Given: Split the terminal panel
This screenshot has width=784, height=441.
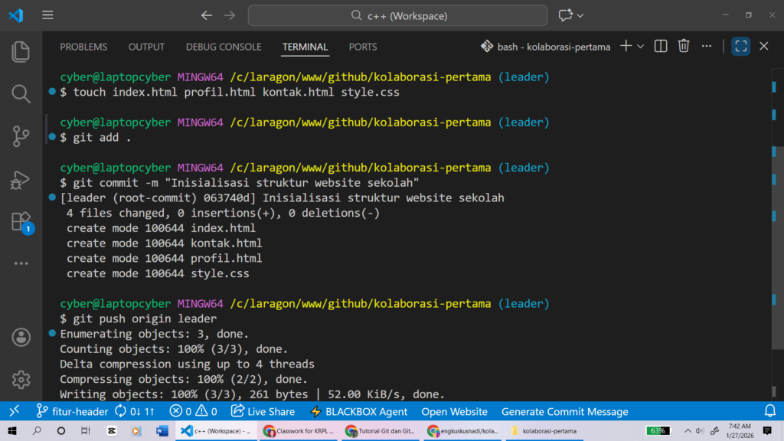Looking at the screenshot, I should [661, 47].
